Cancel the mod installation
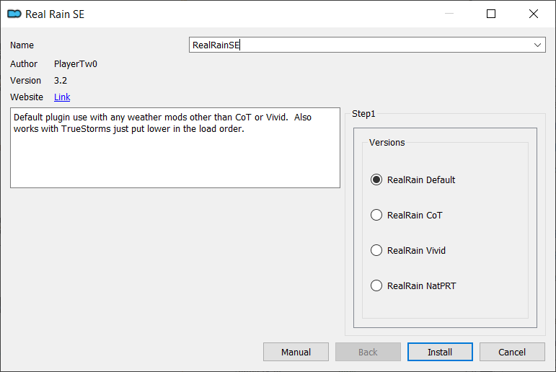Viewport: 556px width, 372px height. click(x=512, y=352)
